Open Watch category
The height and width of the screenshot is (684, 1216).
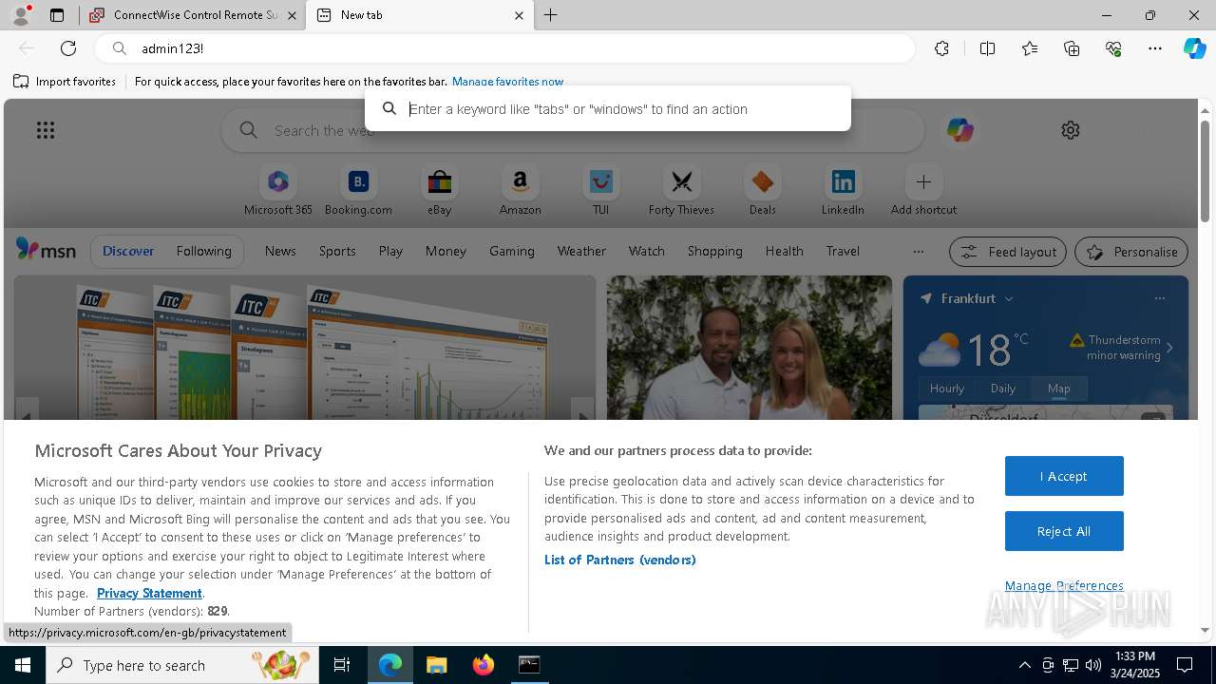646,251
